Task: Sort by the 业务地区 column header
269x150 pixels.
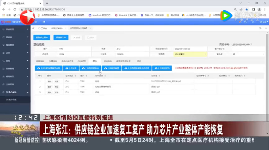Action: point(70,76)
